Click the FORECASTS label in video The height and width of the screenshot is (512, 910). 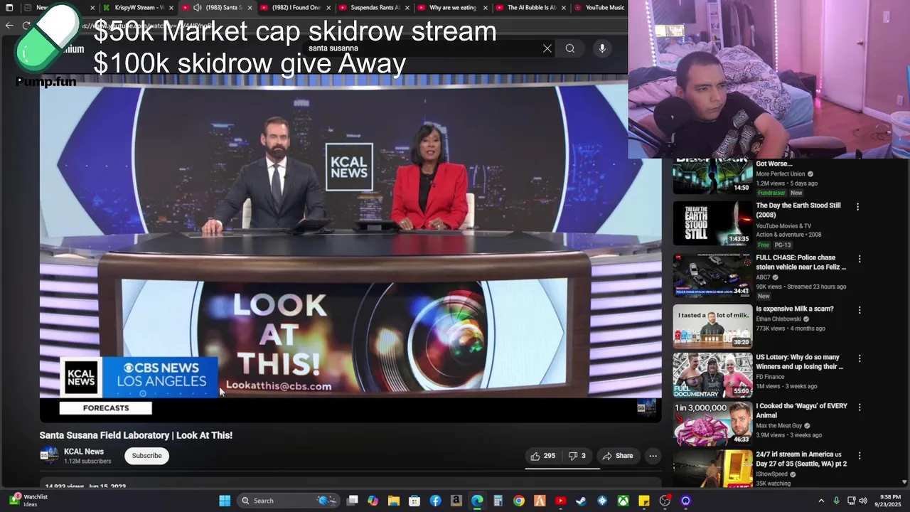click(x=106, y=408)
